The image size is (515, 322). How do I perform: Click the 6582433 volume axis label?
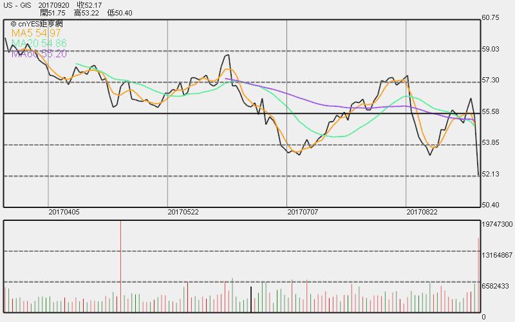click(x=496, y=286)
